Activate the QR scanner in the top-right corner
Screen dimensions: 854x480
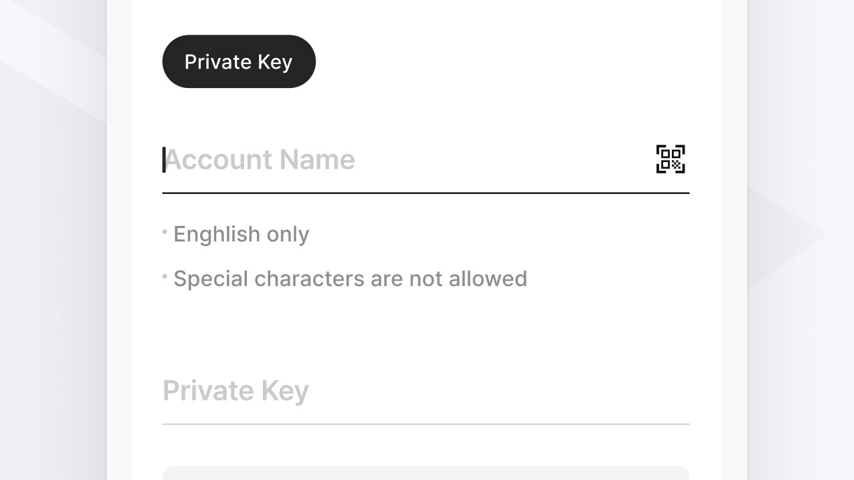(x=670, y=159)
